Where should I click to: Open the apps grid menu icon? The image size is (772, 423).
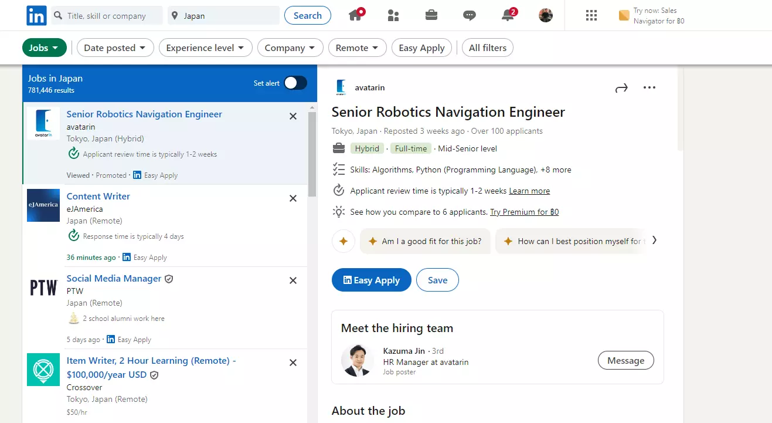click(x=591, y=16)
